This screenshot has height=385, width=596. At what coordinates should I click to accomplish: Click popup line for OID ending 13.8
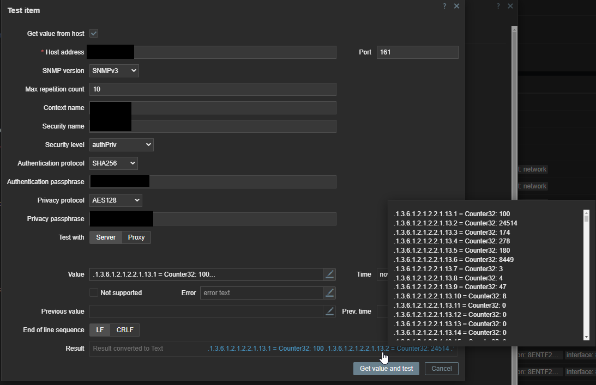(x=448, y=278)
